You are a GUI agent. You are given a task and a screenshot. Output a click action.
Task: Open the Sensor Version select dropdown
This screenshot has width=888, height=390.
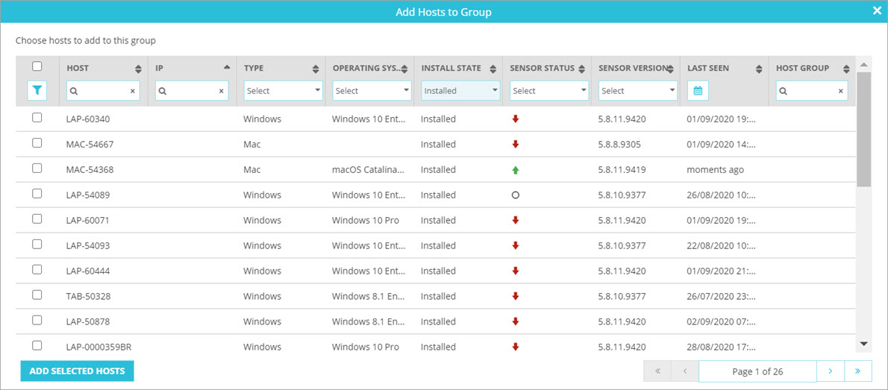click(x=637, y=91)
